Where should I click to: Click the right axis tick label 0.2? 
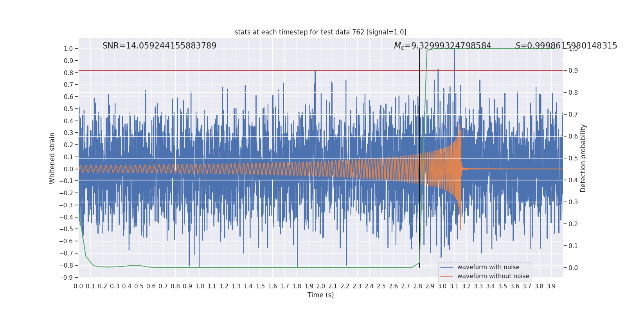coord(573,224)
